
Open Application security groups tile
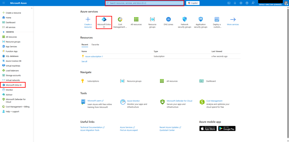pyautogui.click(x=201, y=23)
